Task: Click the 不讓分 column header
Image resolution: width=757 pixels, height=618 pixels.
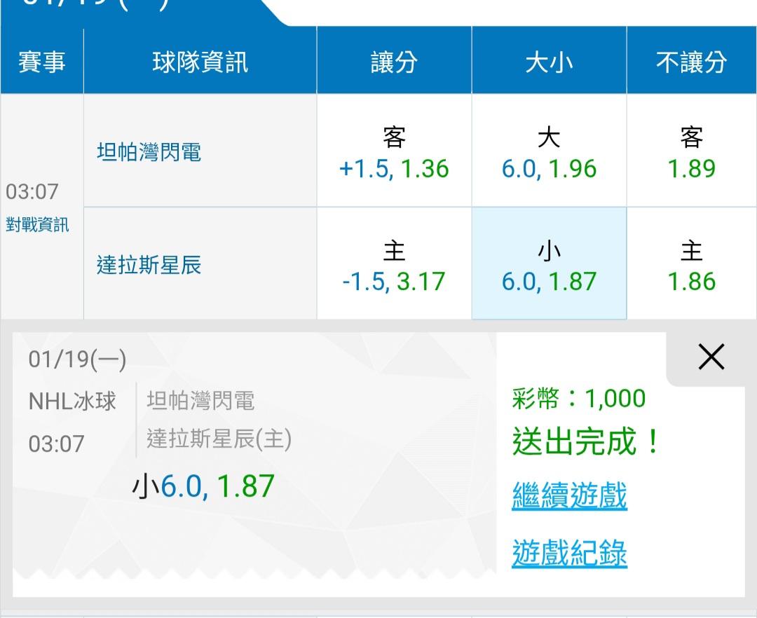Action: click(691, 61)
